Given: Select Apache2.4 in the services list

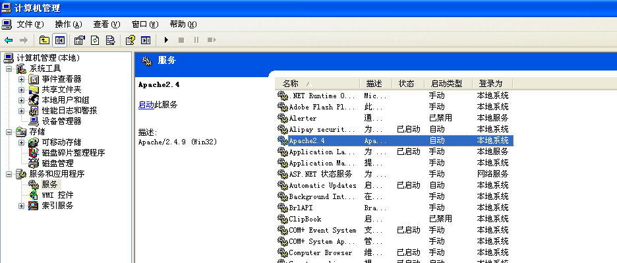Looking at the screenshot, I should [x=395, y=140].
